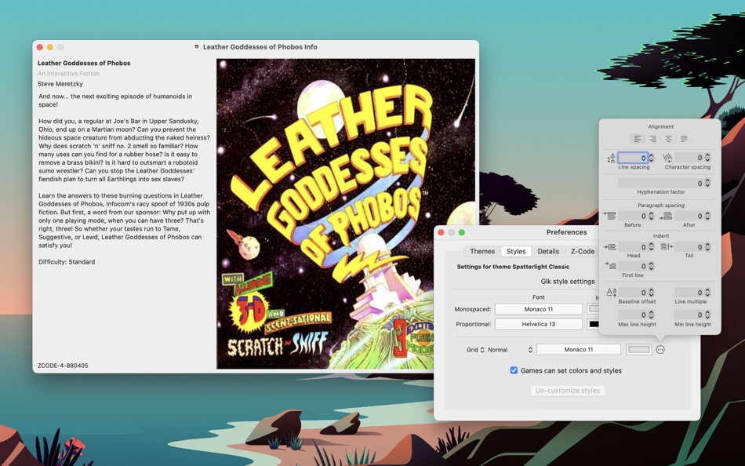The image size is (745, 466).
Task: Click the Head indent stepper
Action: pos(652,247)
